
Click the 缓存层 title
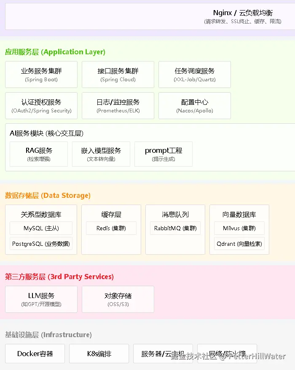coord(111,215)
